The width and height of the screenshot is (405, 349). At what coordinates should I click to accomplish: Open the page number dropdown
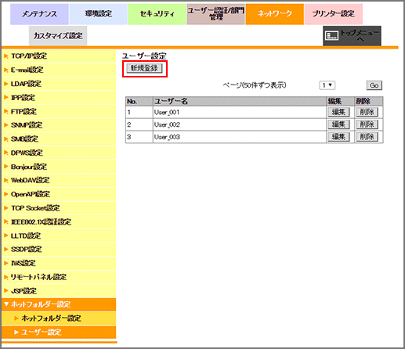coord(327,85)
